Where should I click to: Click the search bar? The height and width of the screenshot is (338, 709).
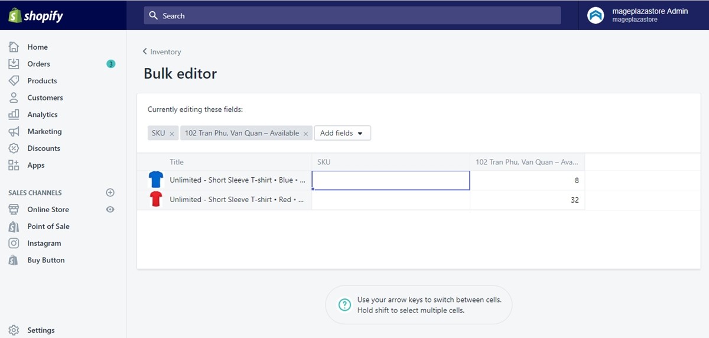click(x=352, y=16)
